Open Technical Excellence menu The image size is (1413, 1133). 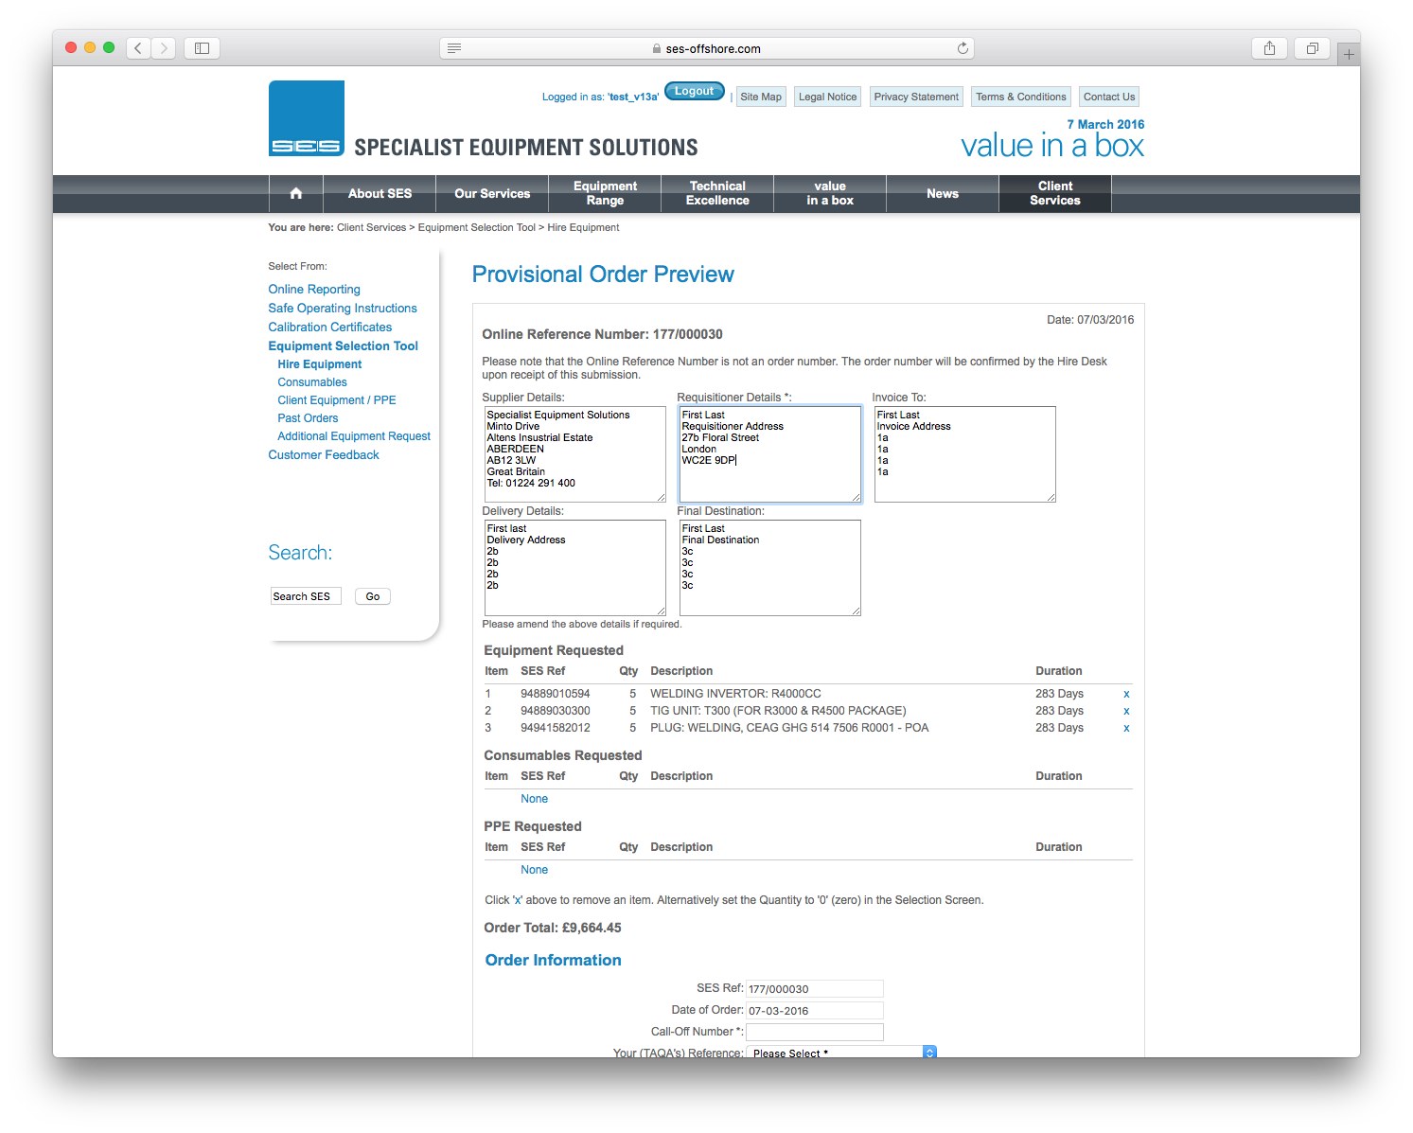tap(717, 193)
